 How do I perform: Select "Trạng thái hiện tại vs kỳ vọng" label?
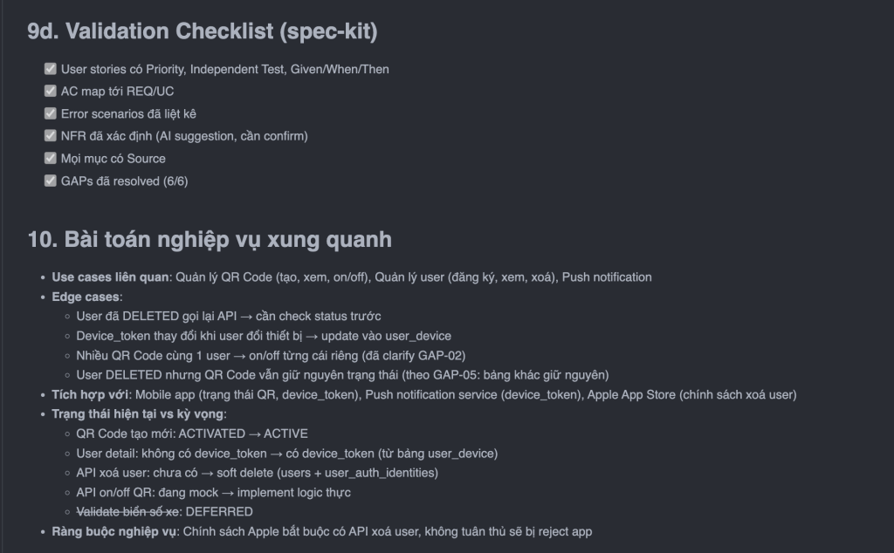coord(138,413)
